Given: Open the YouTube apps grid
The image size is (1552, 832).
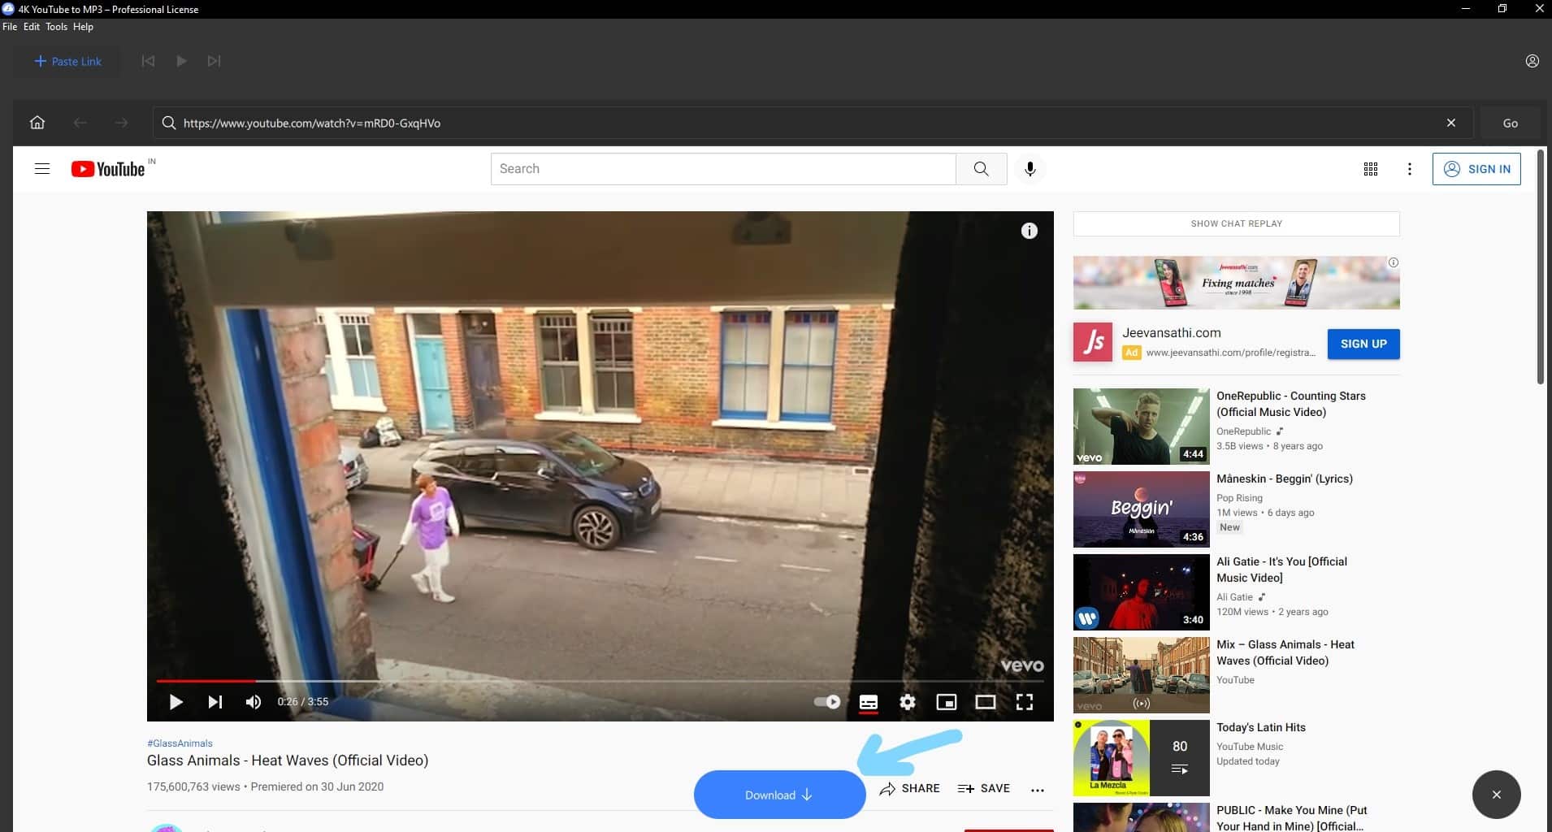Looking at the screenshot, I should [x=1370, y=169].
